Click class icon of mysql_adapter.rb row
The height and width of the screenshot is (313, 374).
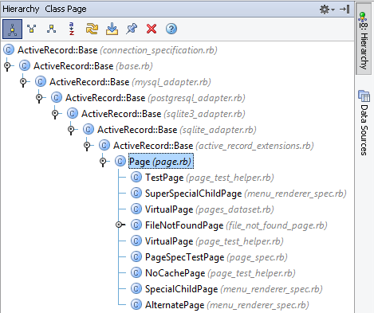41,81
